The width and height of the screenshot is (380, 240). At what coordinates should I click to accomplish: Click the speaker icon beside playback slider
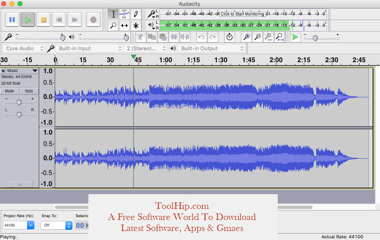pos(72,37)
